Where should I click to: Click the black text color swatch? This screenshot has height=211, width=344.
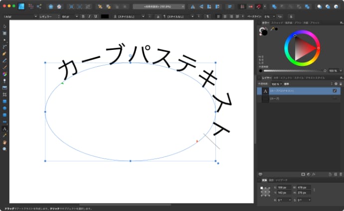[105, 16]
